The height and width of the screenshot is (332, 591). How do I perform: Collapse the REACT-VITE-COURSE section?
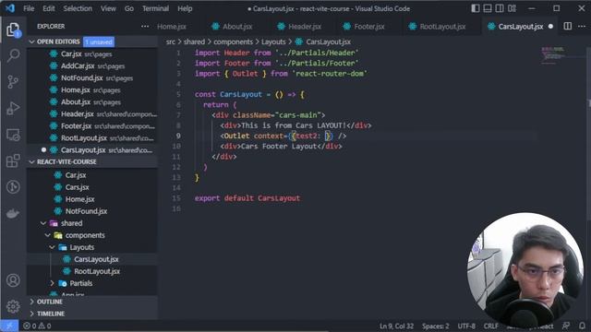click(32, 162)
